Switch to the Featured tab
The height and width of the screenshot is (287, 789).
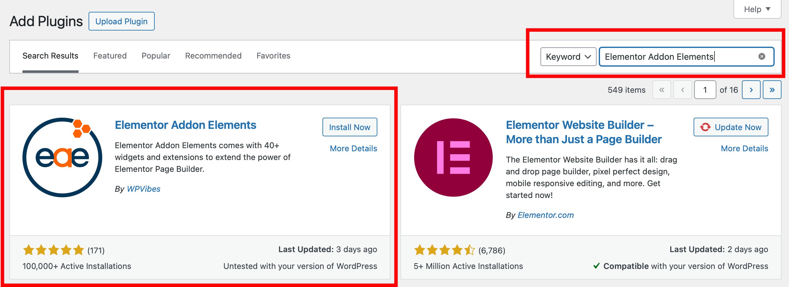coord(110,56)
